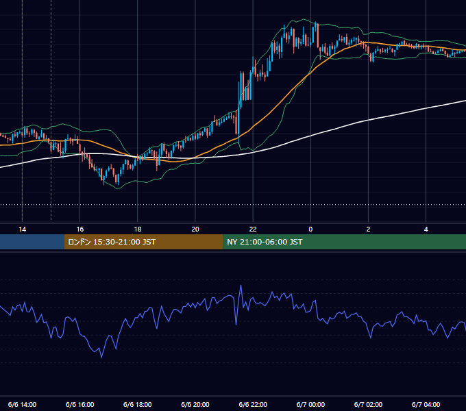Click the 6/7 00:00 label on indicator axis
The height and width of the screenshot is (411, 466).
tap(310, 404)
